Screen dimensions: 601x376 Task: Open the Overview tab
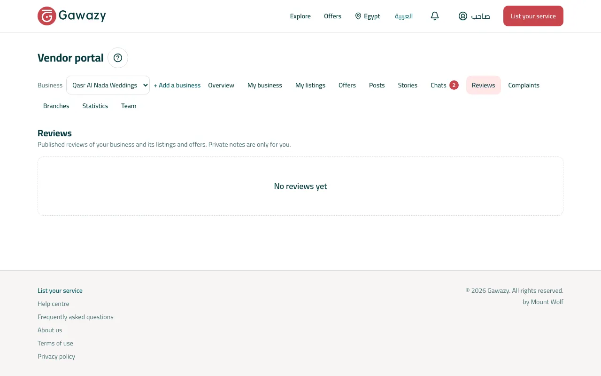point(221,85)
